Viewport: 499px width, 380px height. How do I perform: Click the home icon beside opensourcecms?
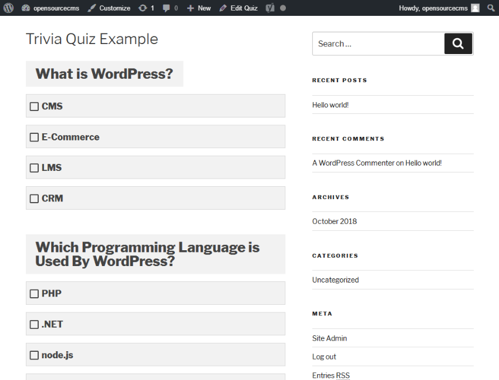pos(25,8)
